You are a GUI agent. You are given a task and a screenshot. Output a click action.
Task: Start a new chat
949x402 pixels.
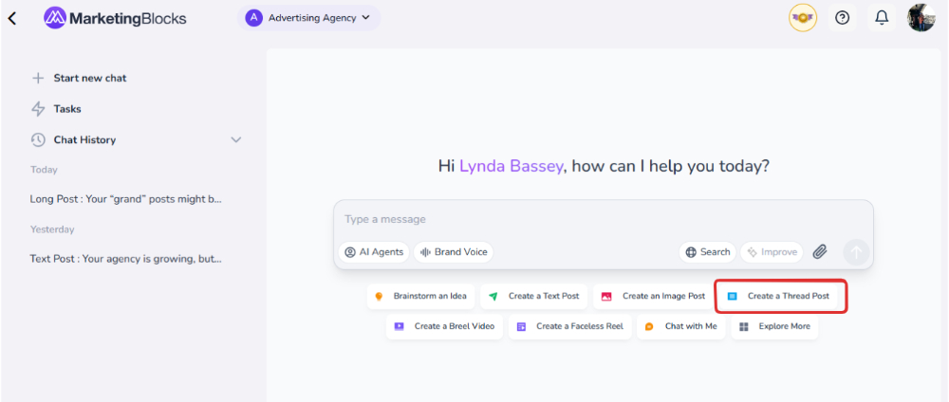tap(89, 78)
